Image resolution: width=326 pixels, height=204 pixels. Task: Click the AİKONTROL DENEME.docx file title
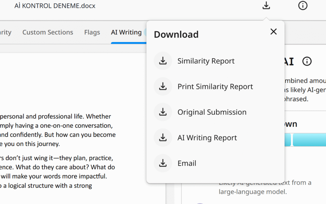[x=55, y=6]
